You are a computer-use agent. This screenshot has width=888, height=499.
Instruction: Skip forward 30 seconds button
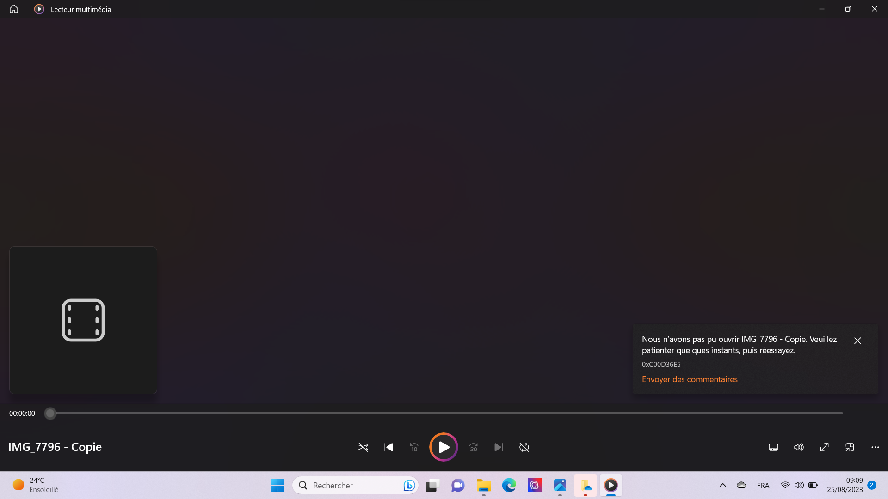473,447
